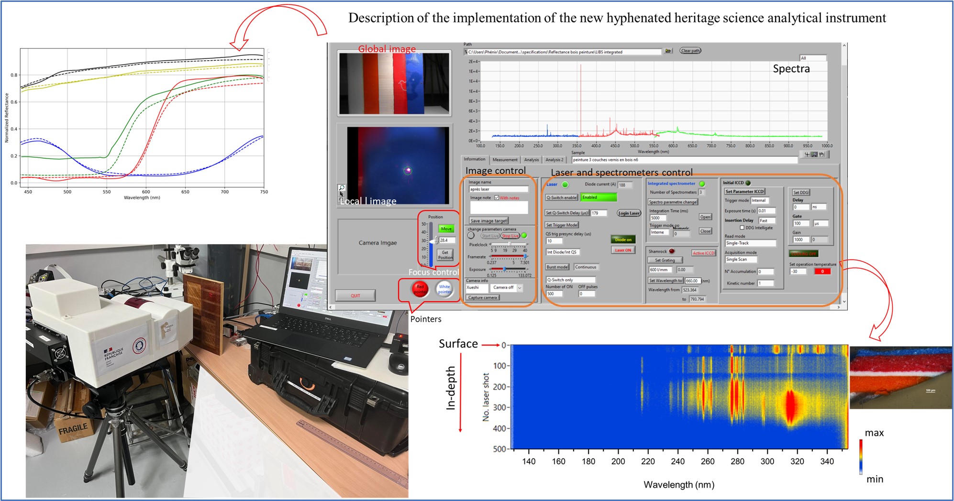Toggle the green Enabled Q-Switch indicator
The height and width of the screenshot is (501, 954).
click(x=598, y=197)
